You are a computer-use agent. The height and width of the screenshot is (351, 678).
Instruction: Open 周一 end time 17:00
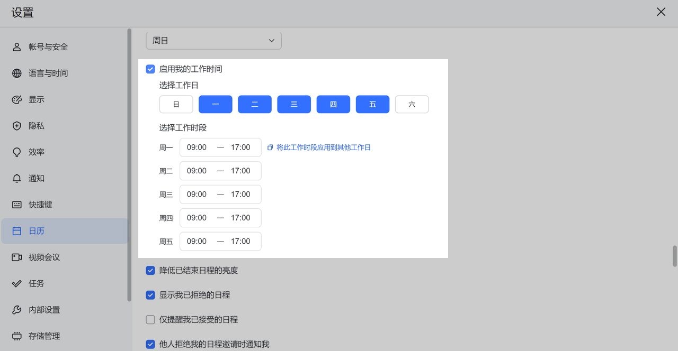pyautogui.click(x=240, y=147)
